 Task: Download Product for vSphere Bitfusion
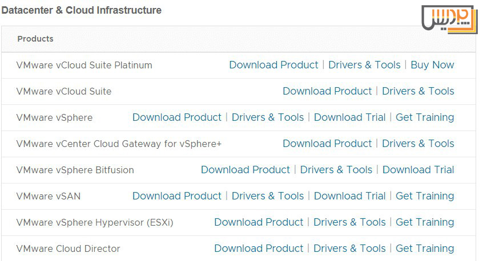(245, 169)
